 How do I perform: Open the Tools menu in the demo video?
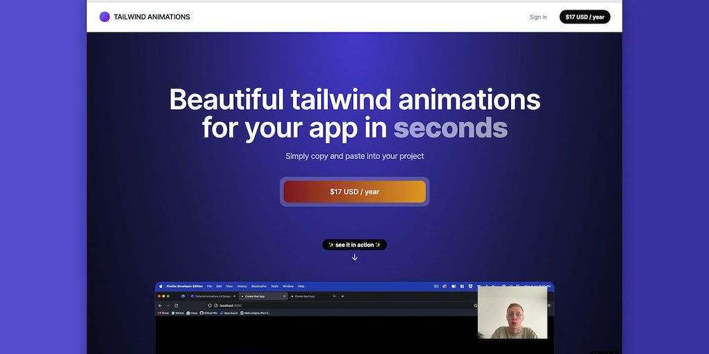274,286
